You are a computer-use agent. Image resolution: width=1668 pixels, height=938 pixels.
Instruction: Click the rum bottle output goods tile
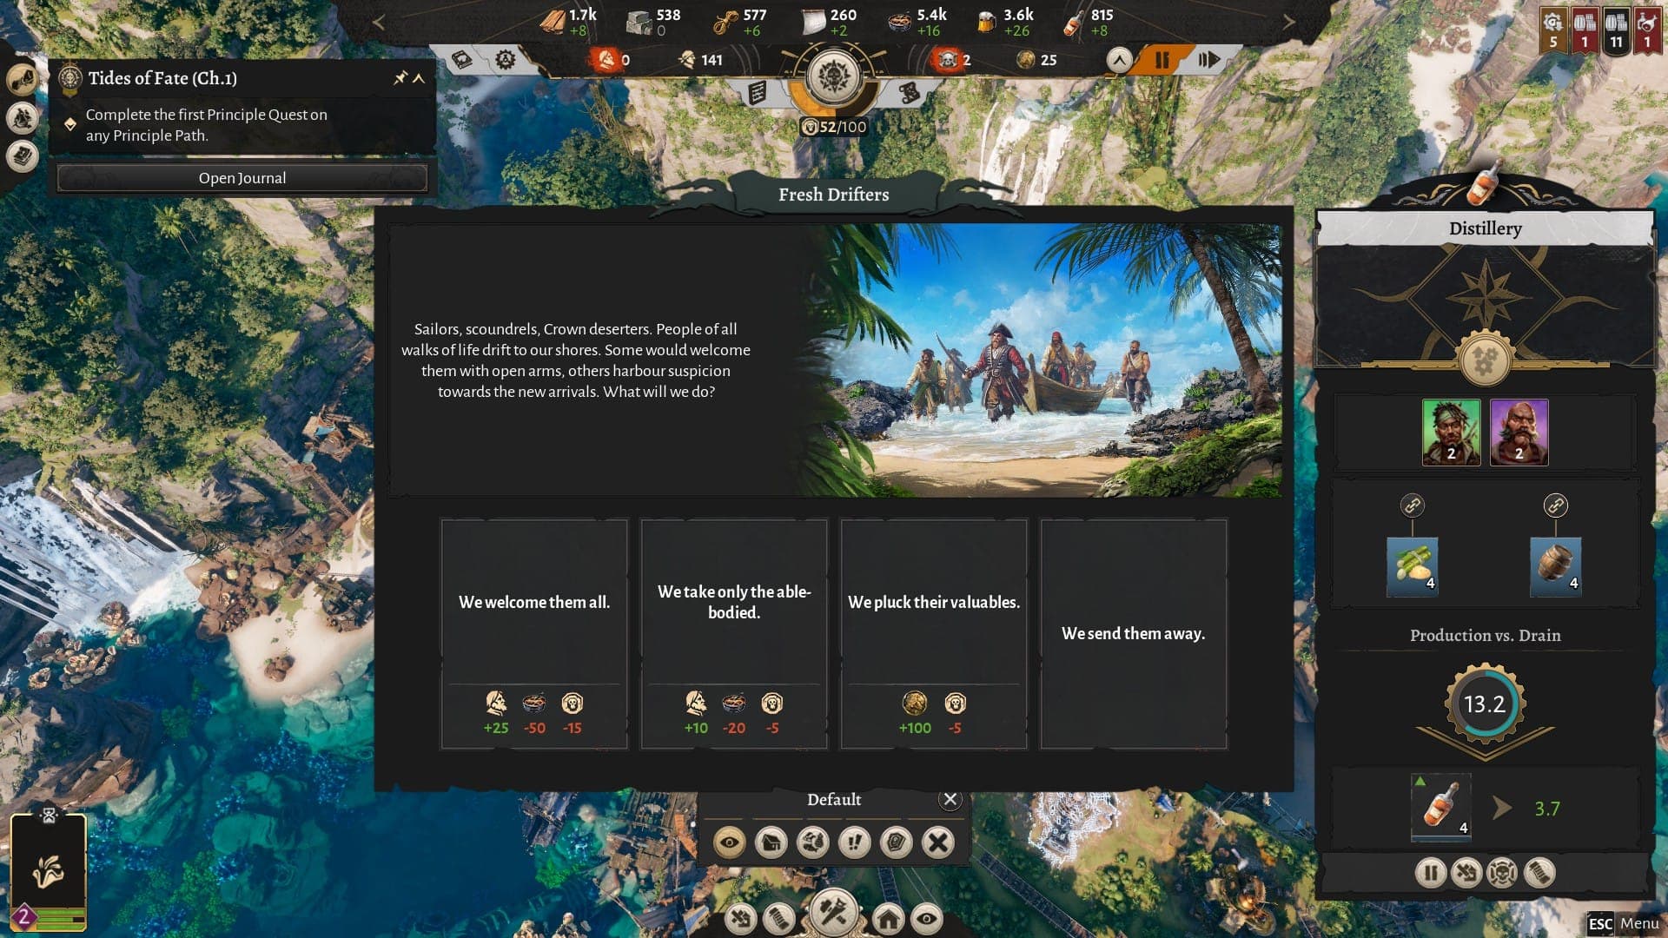coord(1441,808)
